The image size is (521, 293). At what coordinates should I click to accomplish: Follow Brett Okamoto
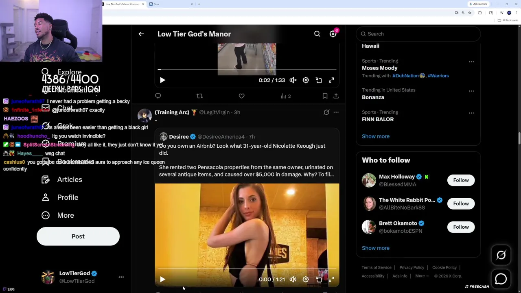tap(461, 227)
